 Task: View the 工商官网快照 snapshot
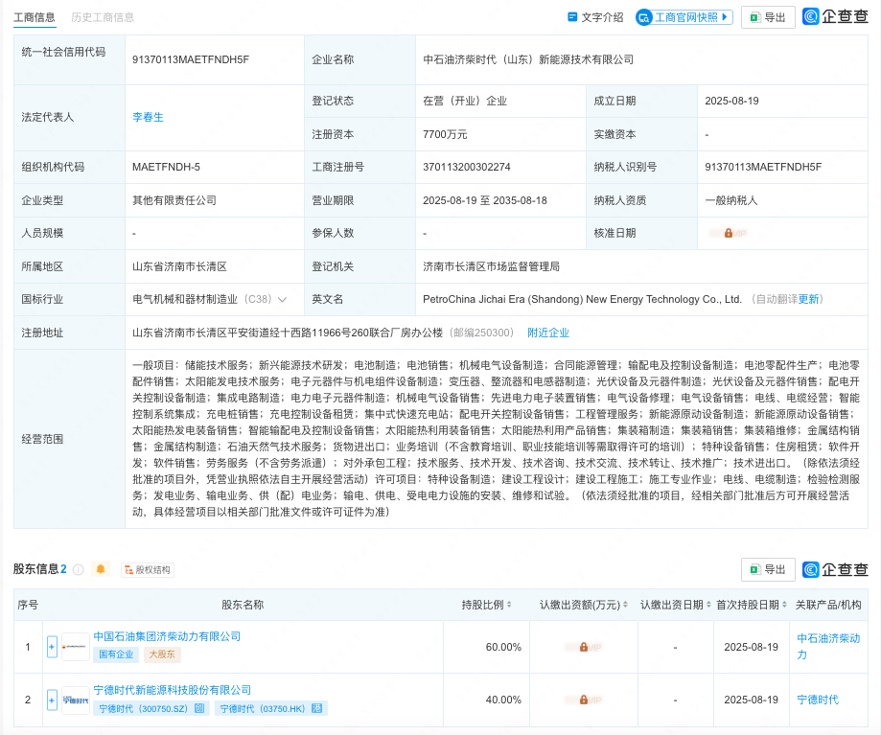(x=684, y=17)
